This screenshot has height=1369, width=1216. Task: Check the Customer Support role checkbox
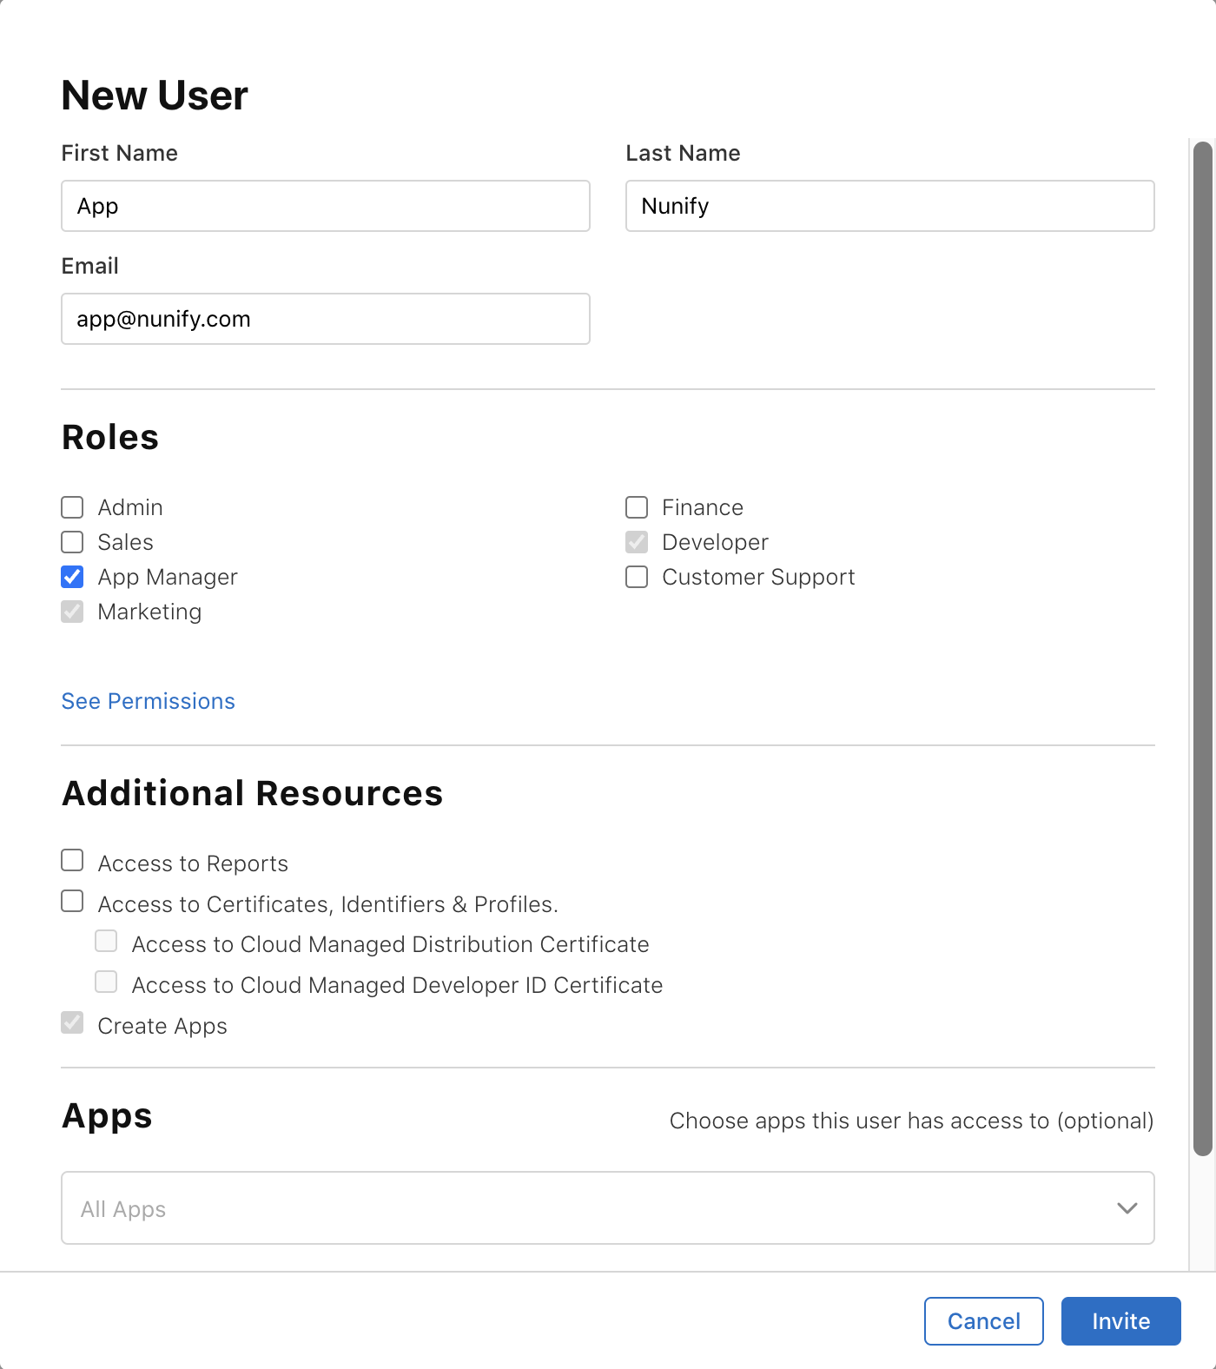pyautogui.click(x=638, y=577)
